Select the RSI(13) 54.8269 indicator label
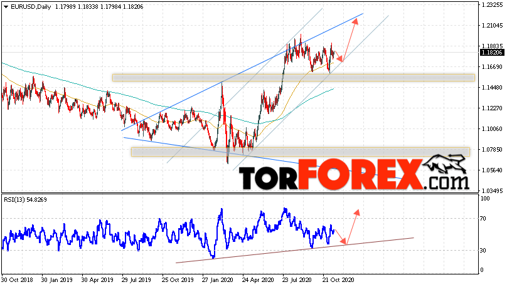Viewport: 507px width, 287px height. [x=25, y=200]
